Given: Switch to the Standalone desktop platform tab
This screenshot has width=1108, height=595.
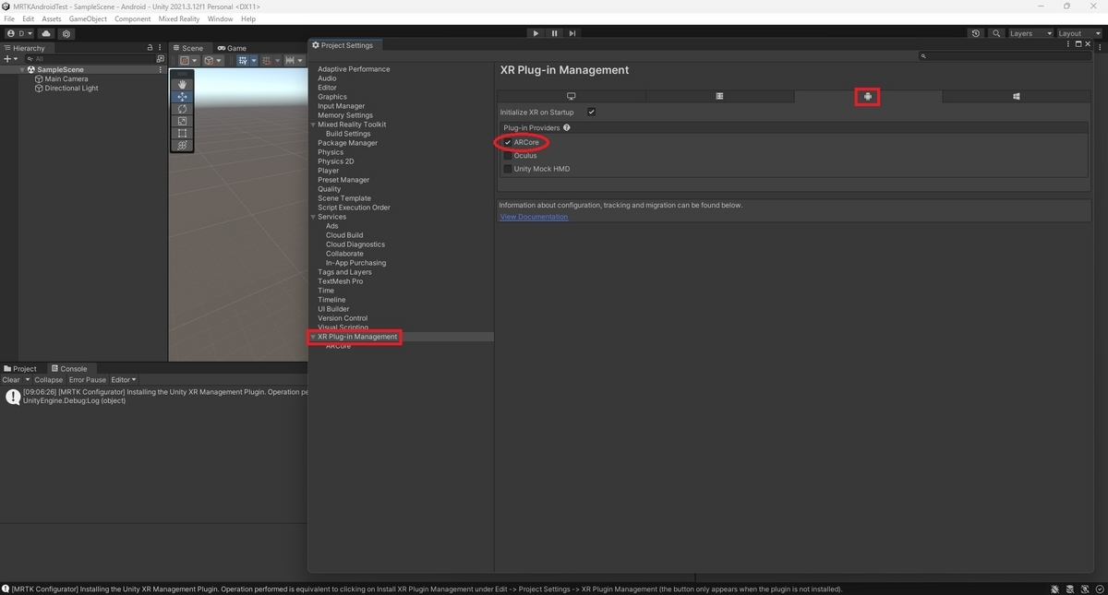Looking at the screenshot, I should [x=571, y=96].
